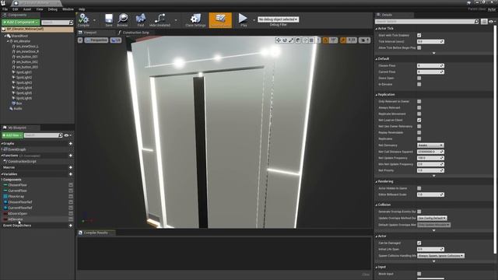Click the Details panel search icon

(476, 21)
